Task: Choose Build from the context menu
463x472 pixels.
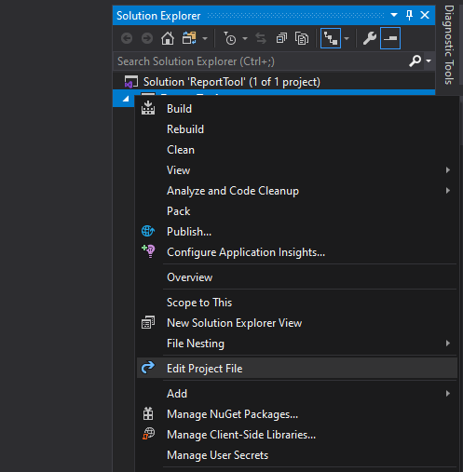Action: (179, 109)
